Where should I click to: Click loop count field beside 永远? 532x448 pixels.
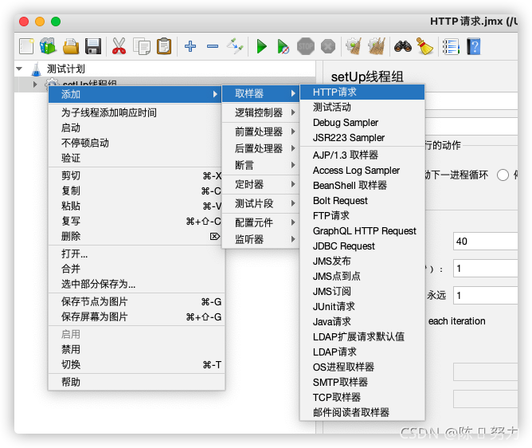[x=485, y=295]
